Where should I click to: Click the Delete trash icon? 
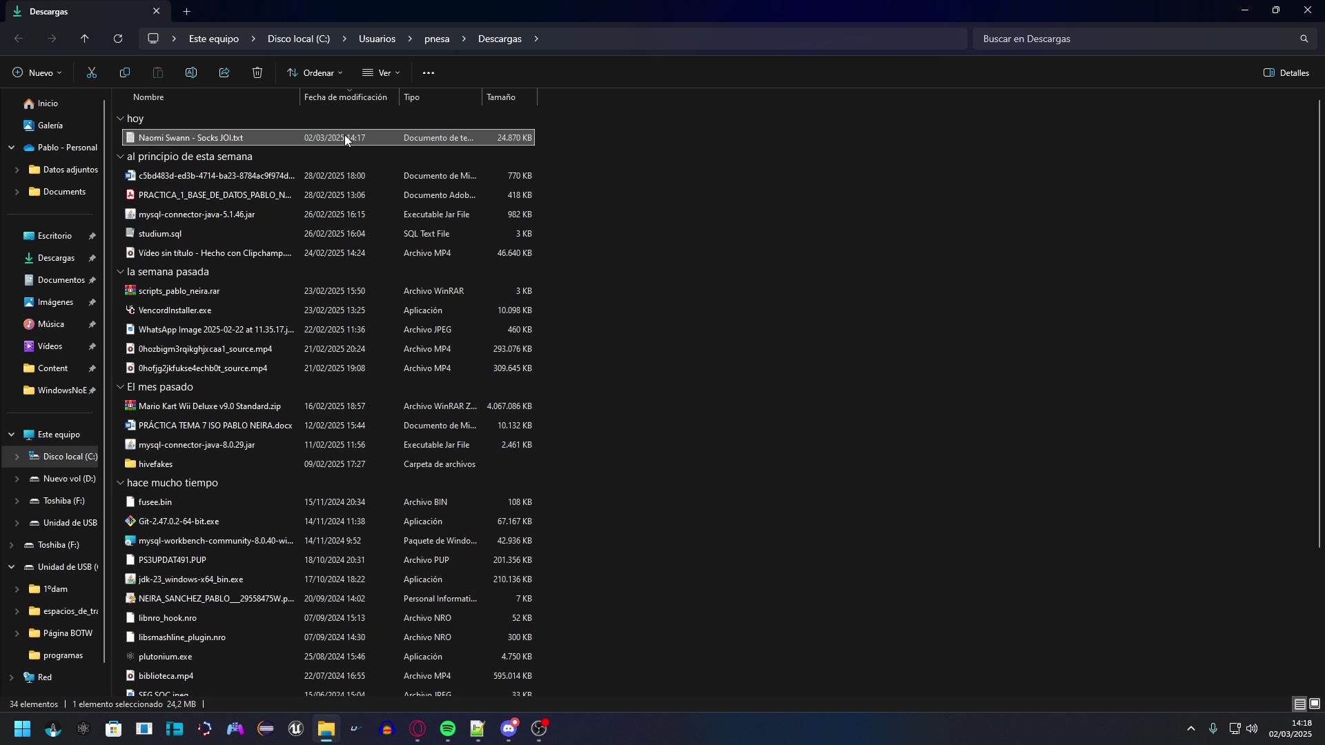(x=257, y=72)
